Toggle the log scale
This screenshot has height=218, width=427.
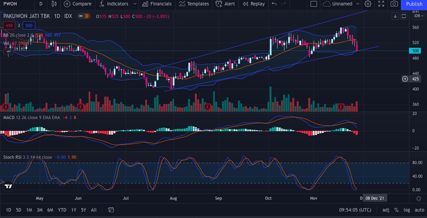(x=406, y=210)
